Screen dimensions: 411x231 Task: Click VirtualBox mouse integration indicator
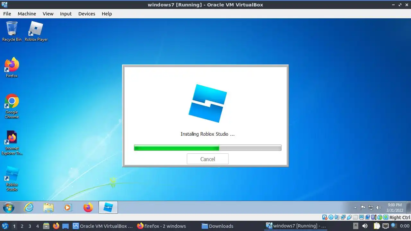pos(380,217)
